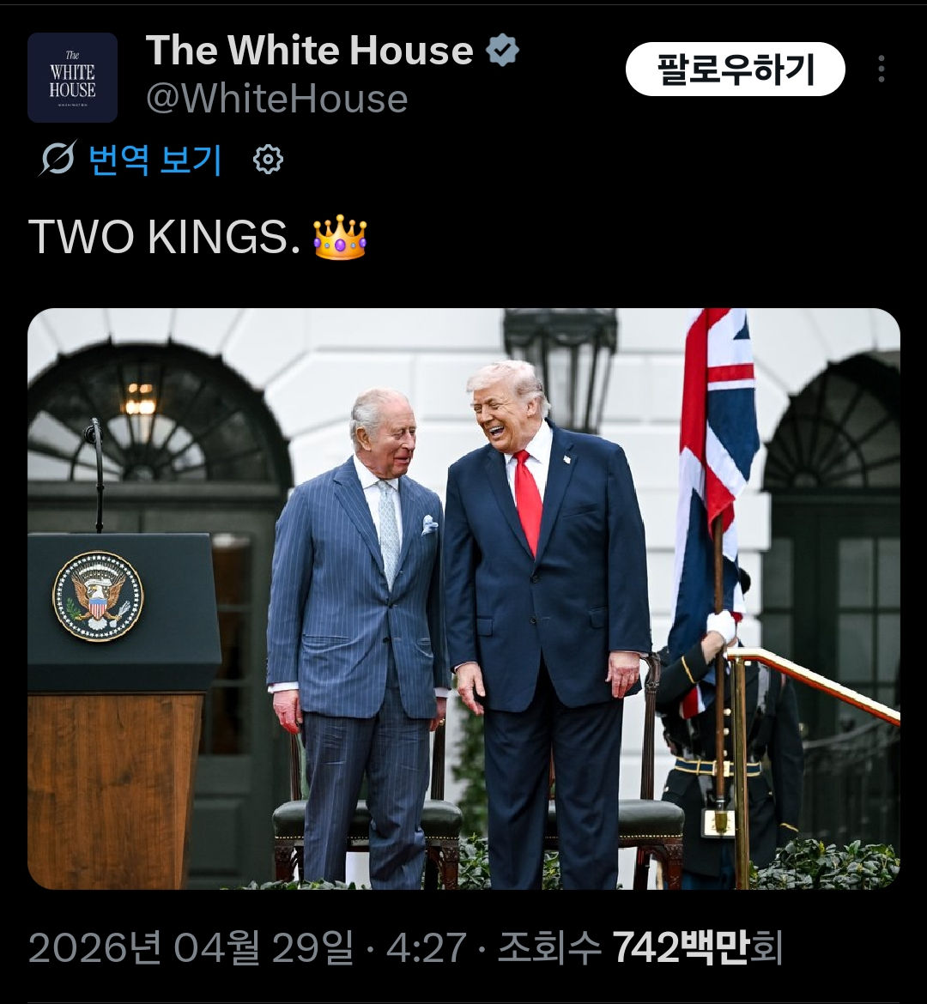Open the 742백만회 view count
The height and width of the screenshot is (1004, 927).
pyautogui.click(x=698, y=947)
